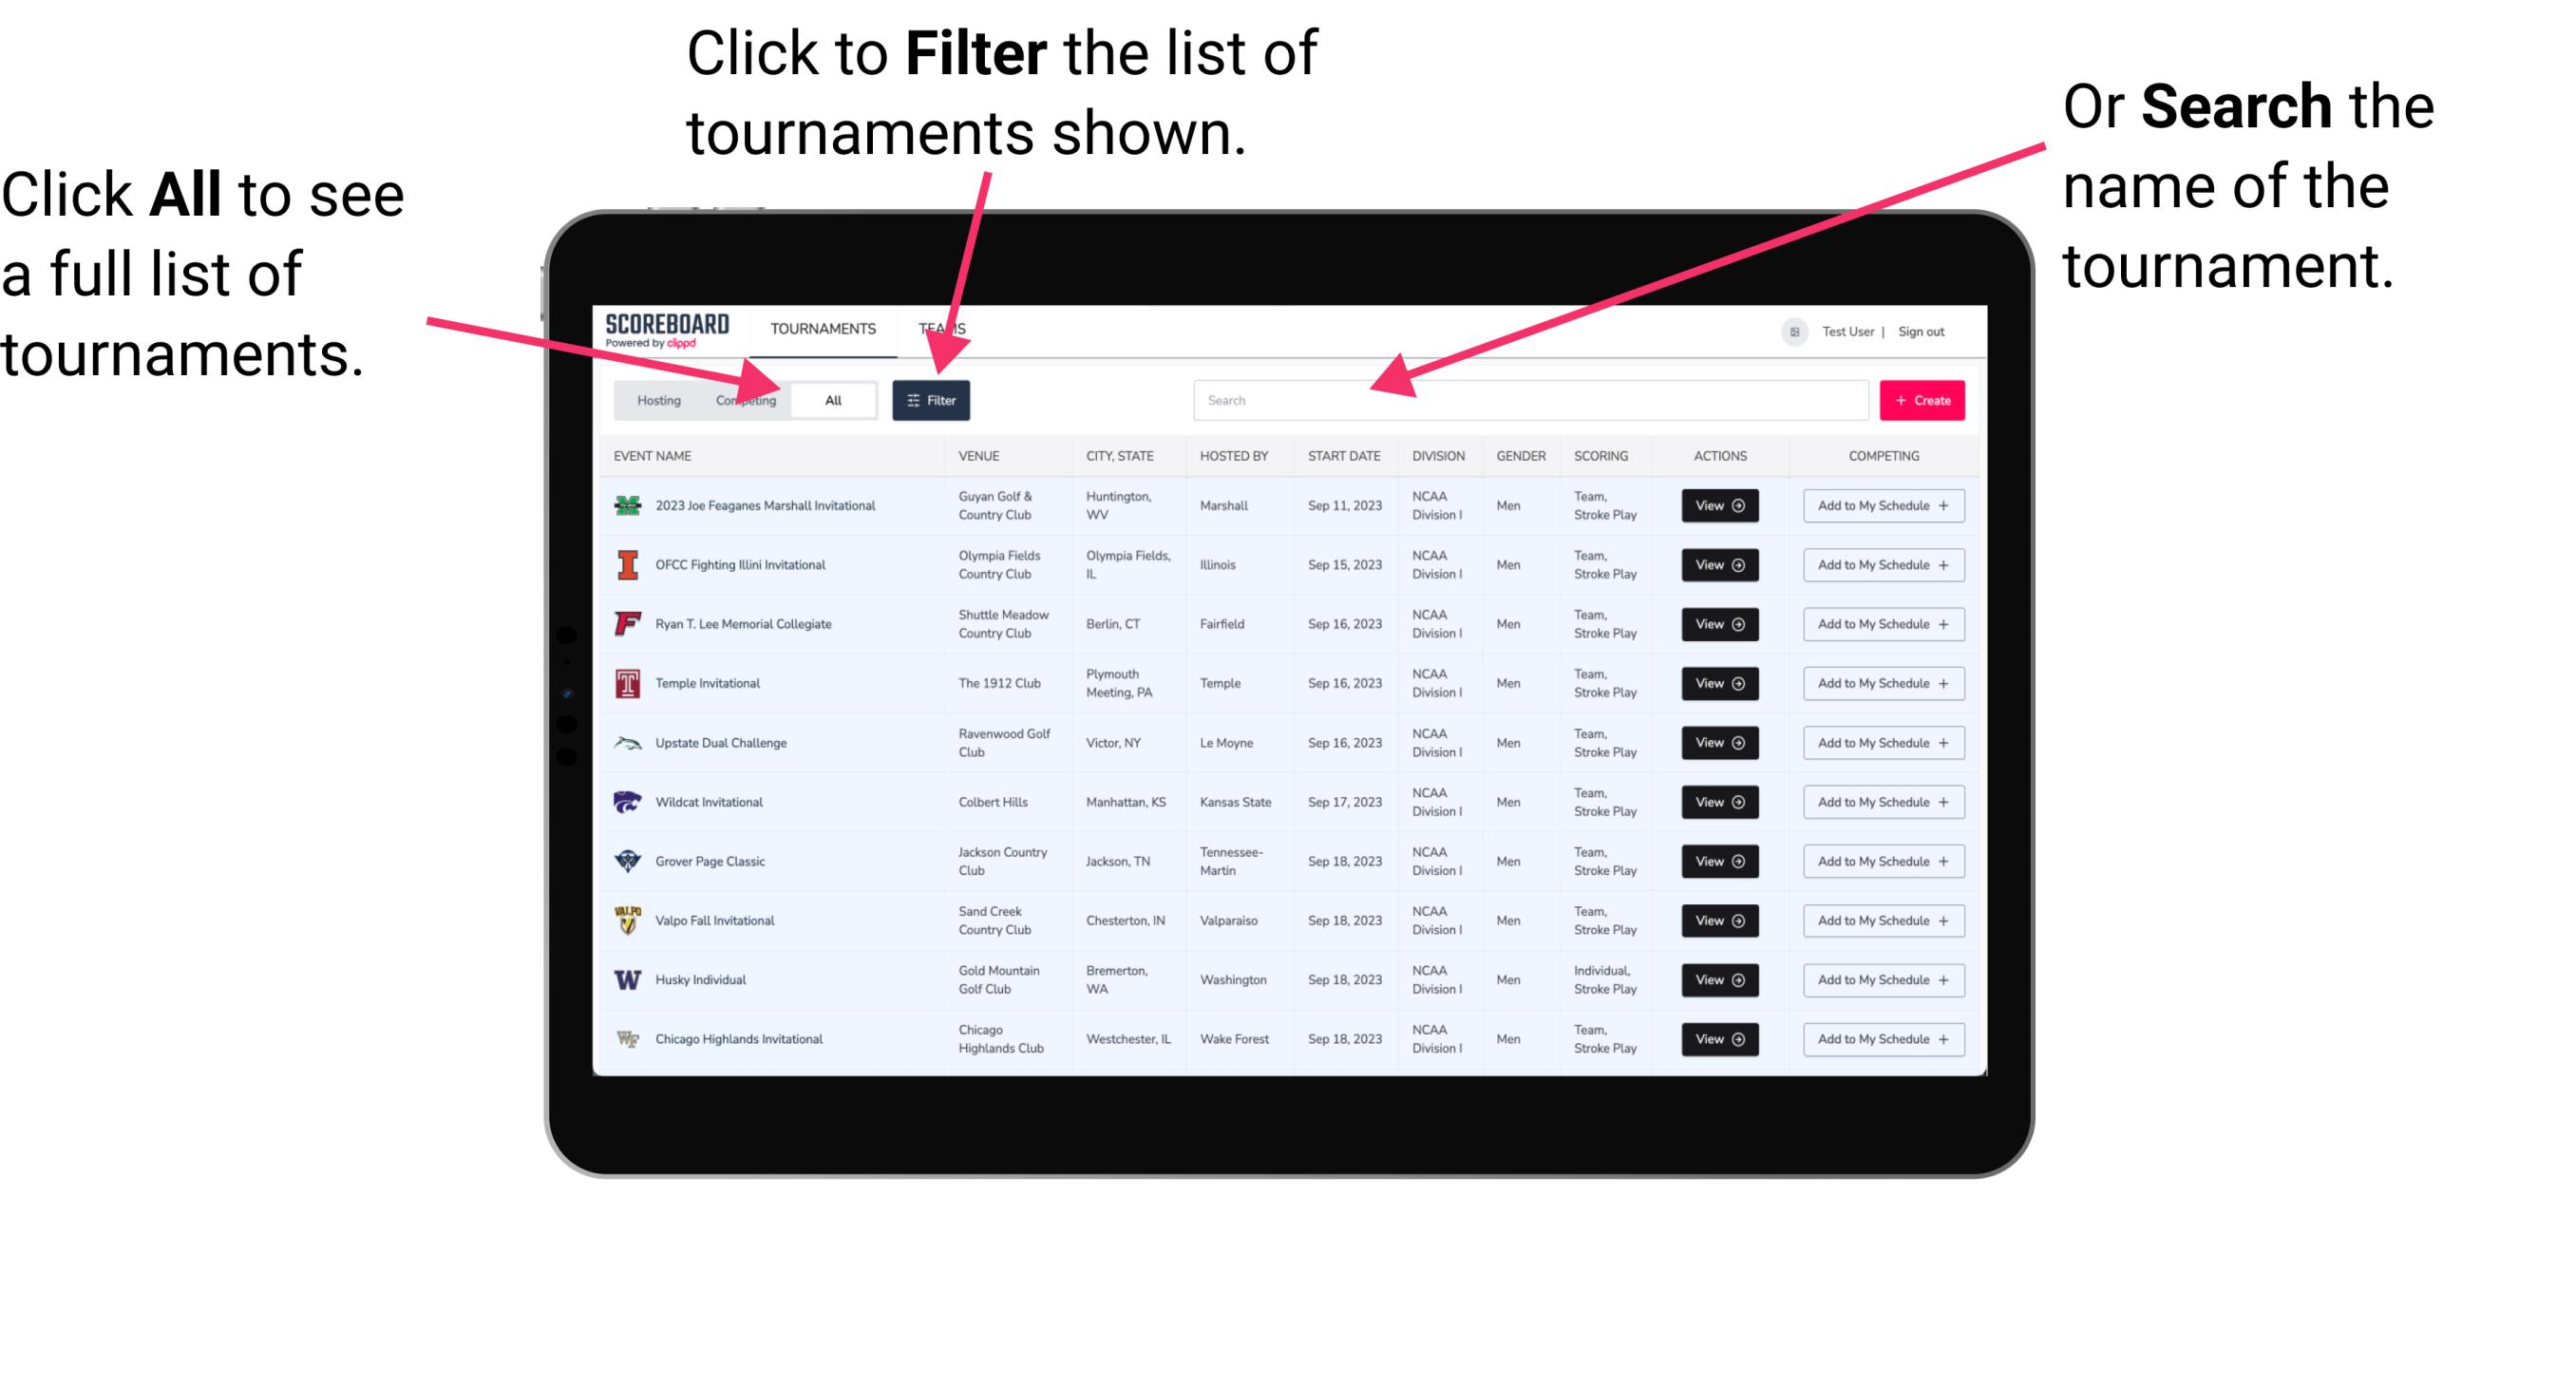The image size is (2576, 1386).
Task: Click the Wake Forest team logo icon
Action: [628, 1037]
